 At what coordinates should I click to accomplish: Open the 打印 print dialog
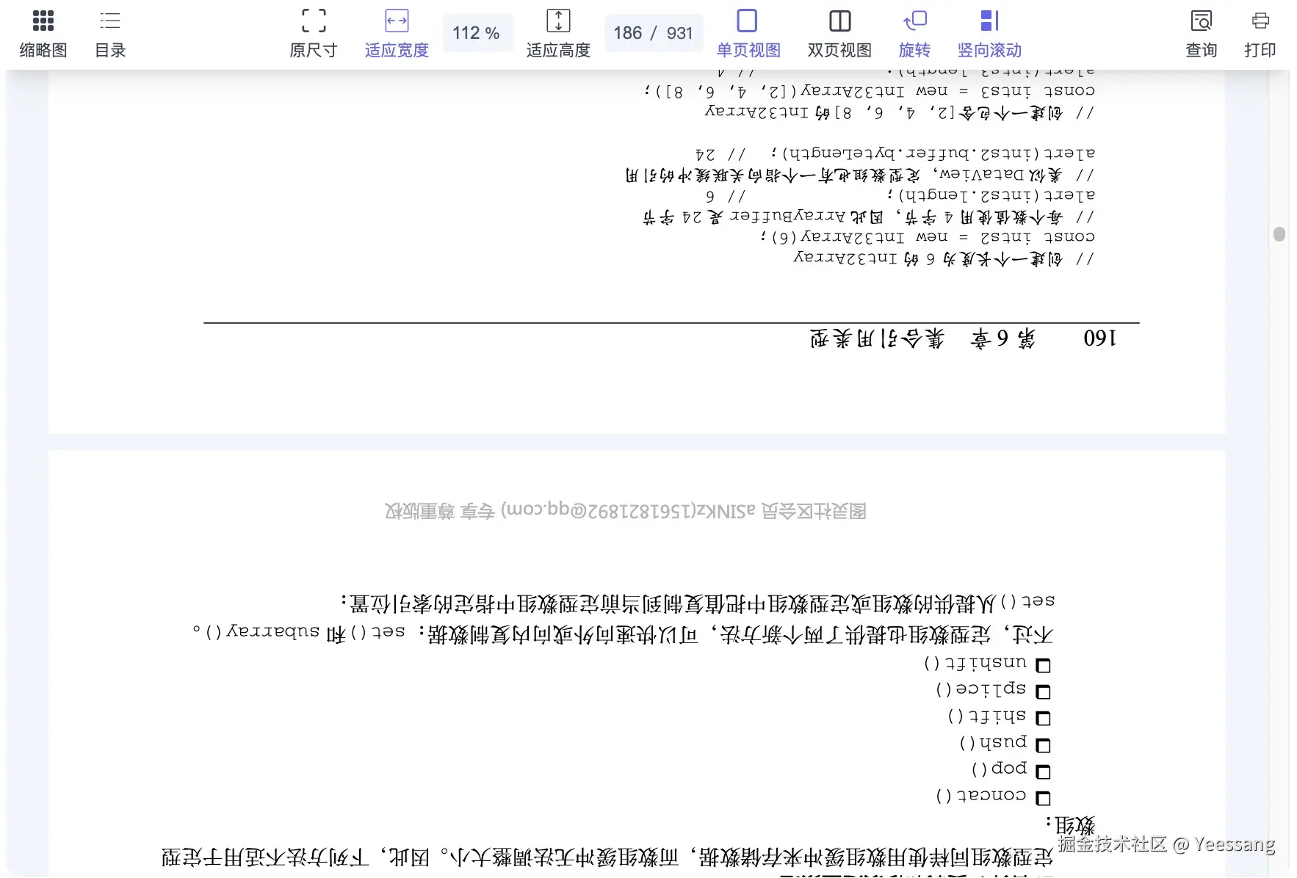coord(1260,33)
